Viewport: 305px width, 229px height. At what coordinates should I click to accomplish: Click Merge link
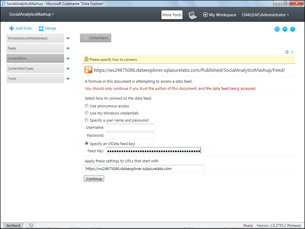coord(50,29)
